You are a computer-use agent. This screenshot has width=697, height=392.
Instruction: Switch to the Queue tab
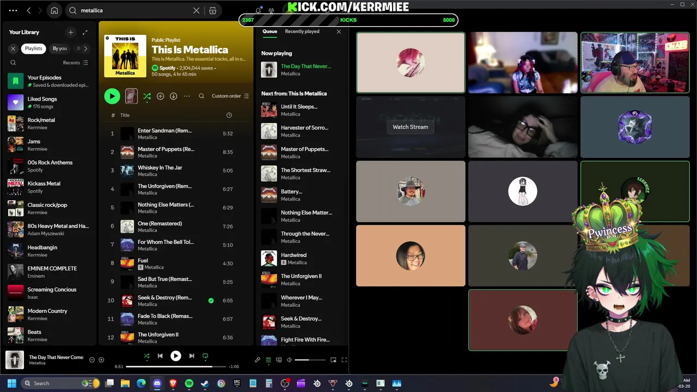[270, 32]
